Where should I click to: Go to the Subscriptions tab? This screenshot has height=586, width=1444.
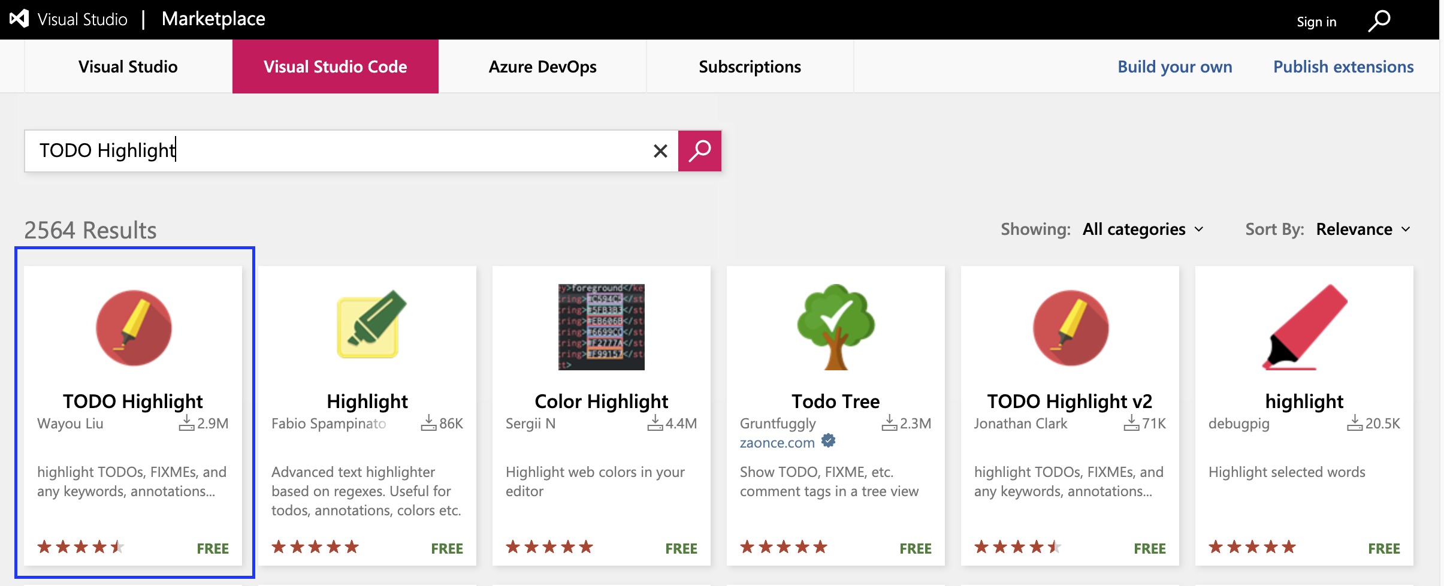(750, 67)
